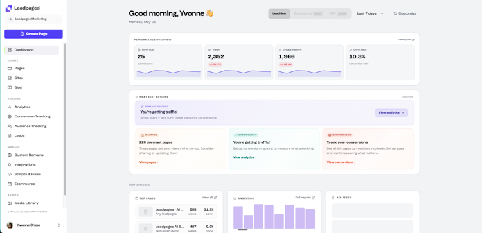Click the analytics chart horizontal slider handle

click(242, 230)
